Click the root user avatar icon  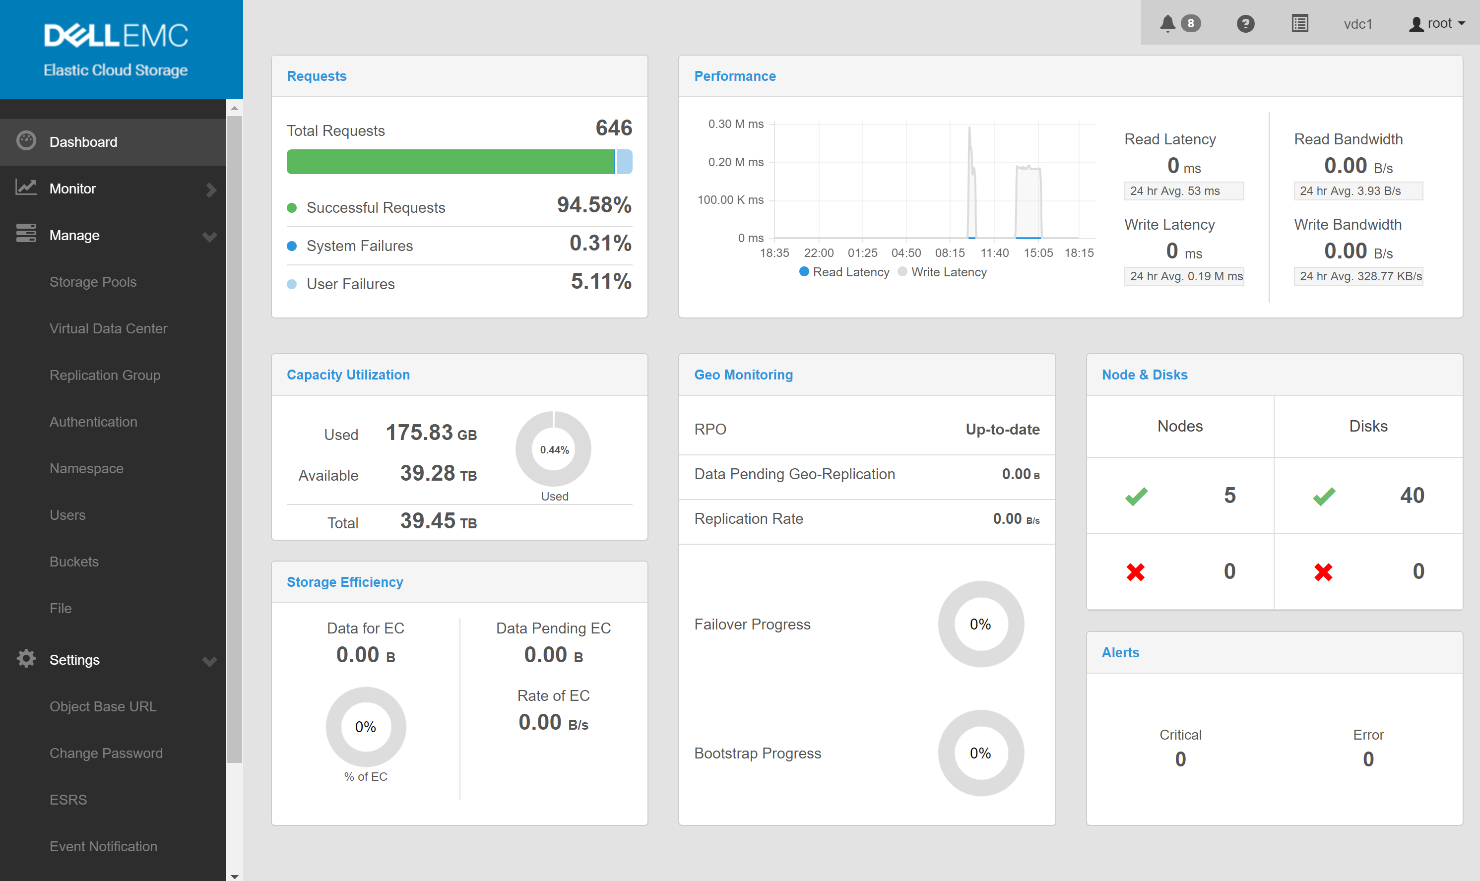pyautogui.click(x=1416, y=24)
